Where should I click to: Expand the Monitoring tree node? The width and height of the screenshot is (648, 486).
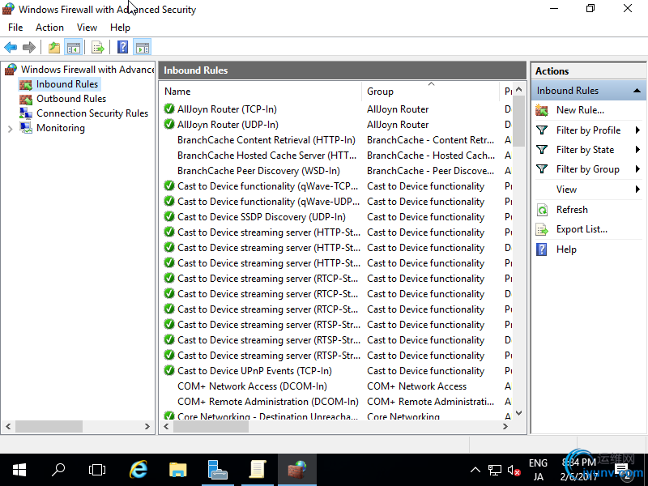coord(11,129)
